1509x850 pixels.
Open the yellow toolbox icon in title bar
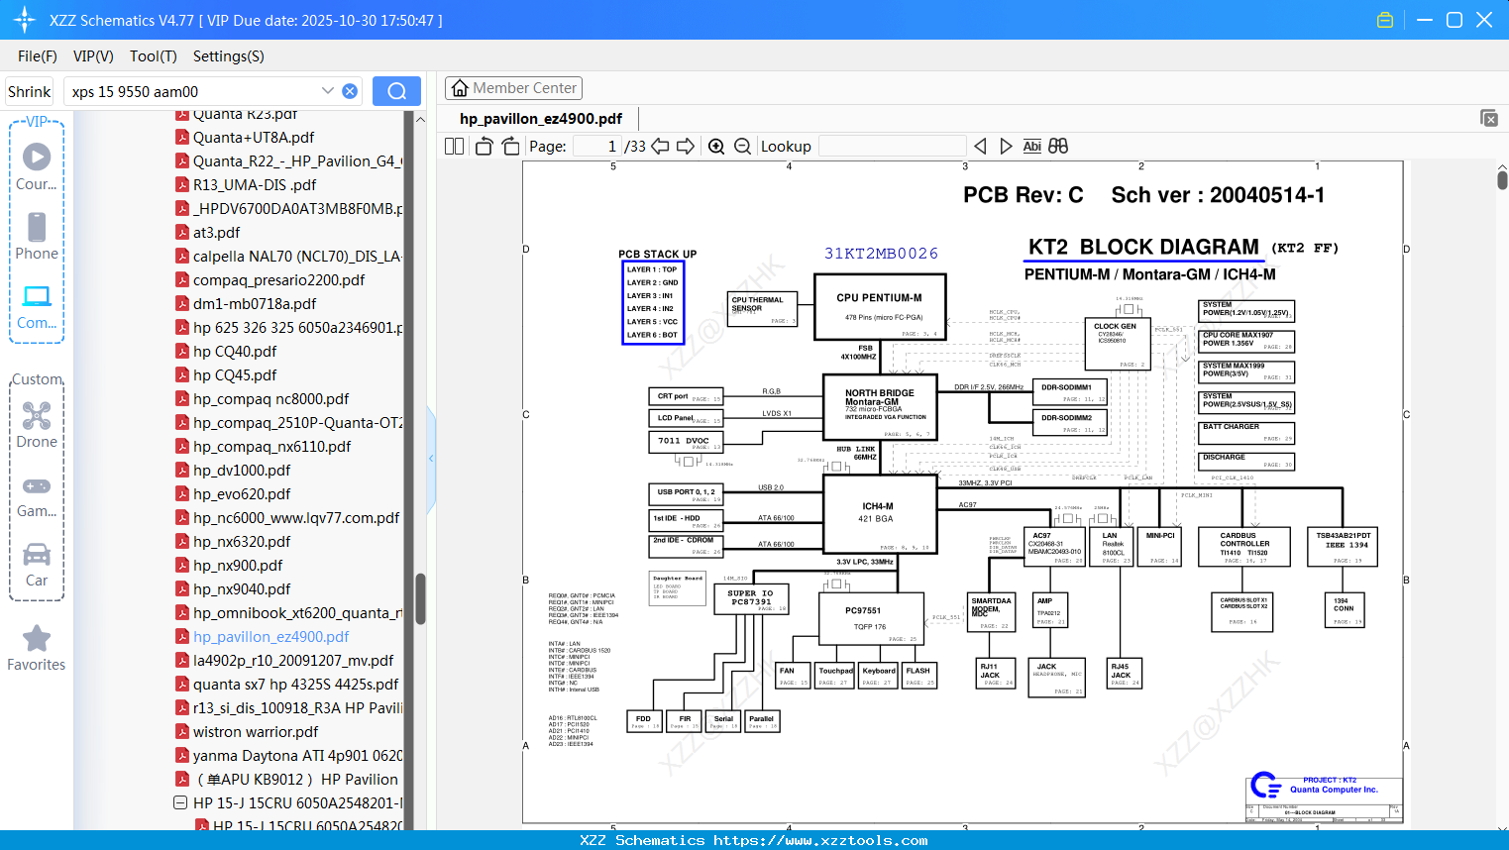1385,20
